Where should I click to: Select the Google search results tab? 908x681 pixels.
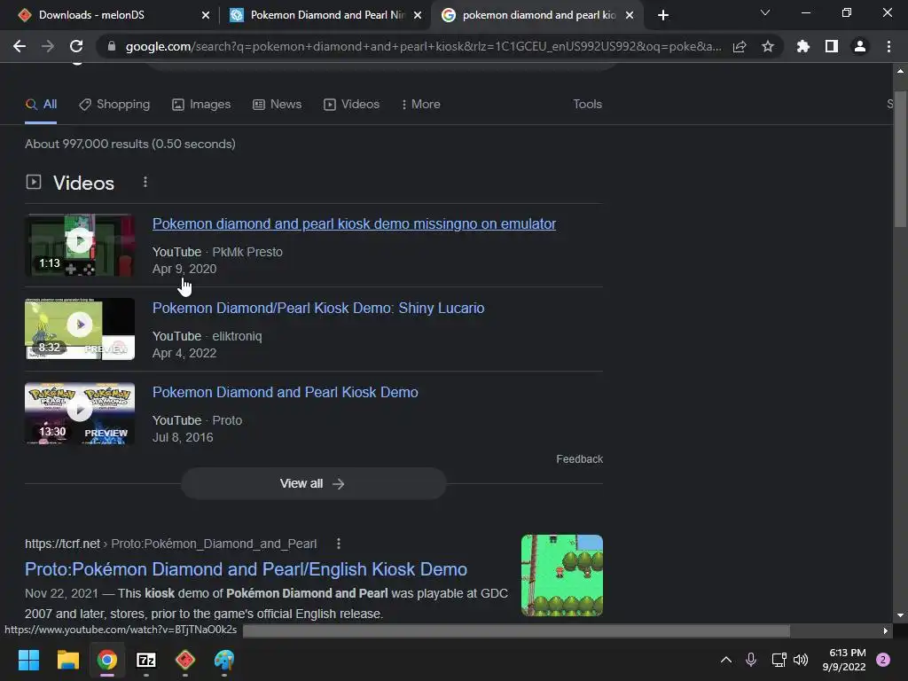[x=538, y=15]
